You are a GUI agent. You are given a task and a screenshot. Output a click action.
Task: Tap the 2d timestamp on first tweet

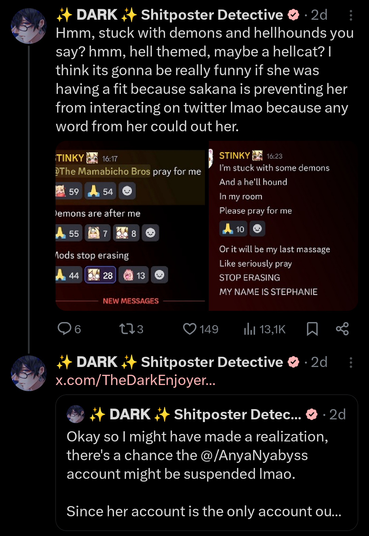pyautogui.click(x=319, y=15)
